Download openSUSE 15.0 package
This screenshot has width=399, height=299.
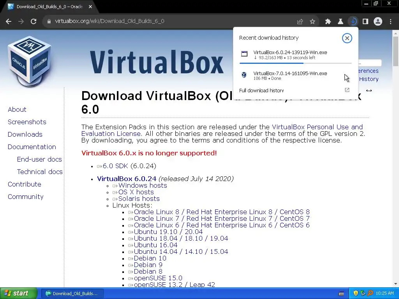(158, 278)
